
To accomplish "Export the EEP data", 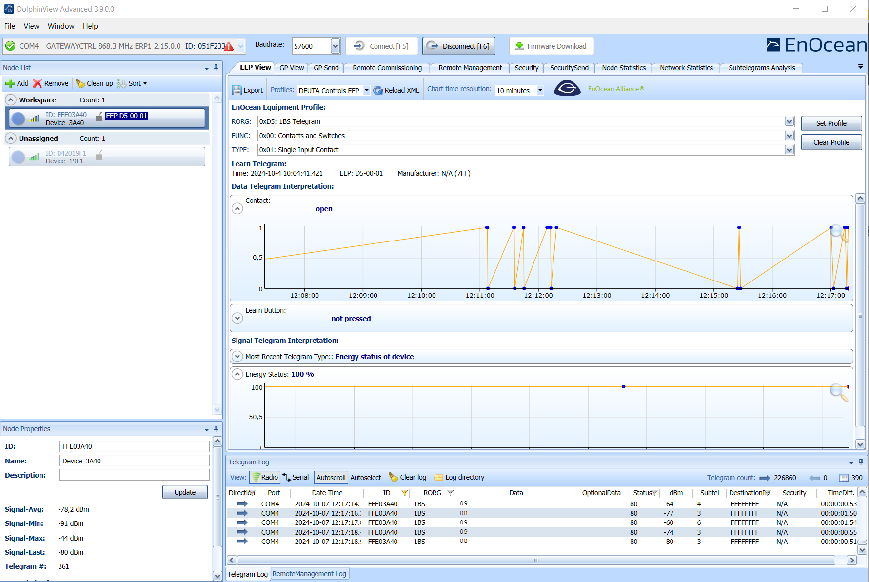I will point(248,90).
